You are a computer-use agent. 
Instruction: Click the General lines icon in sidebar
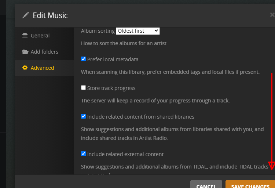(x=25, y=36)
